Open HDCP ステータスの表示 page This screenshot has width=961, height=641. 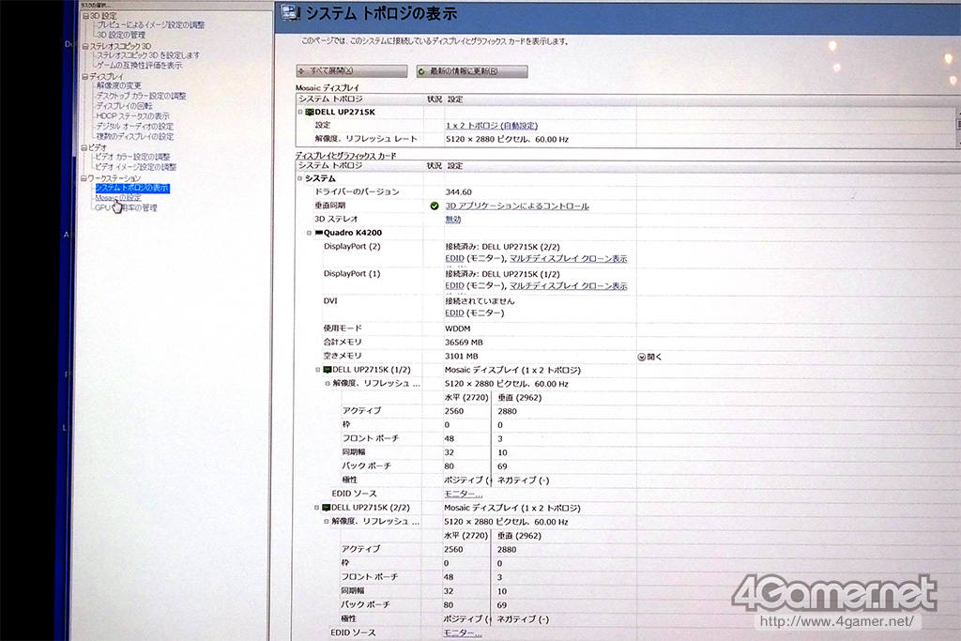(132, 115)
